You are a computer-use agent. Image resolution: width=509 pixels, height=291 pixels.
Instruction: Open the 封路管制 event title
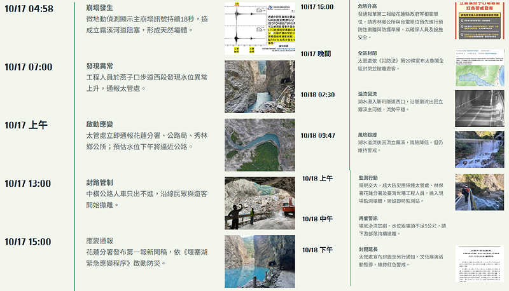click(x=100, y=182)
